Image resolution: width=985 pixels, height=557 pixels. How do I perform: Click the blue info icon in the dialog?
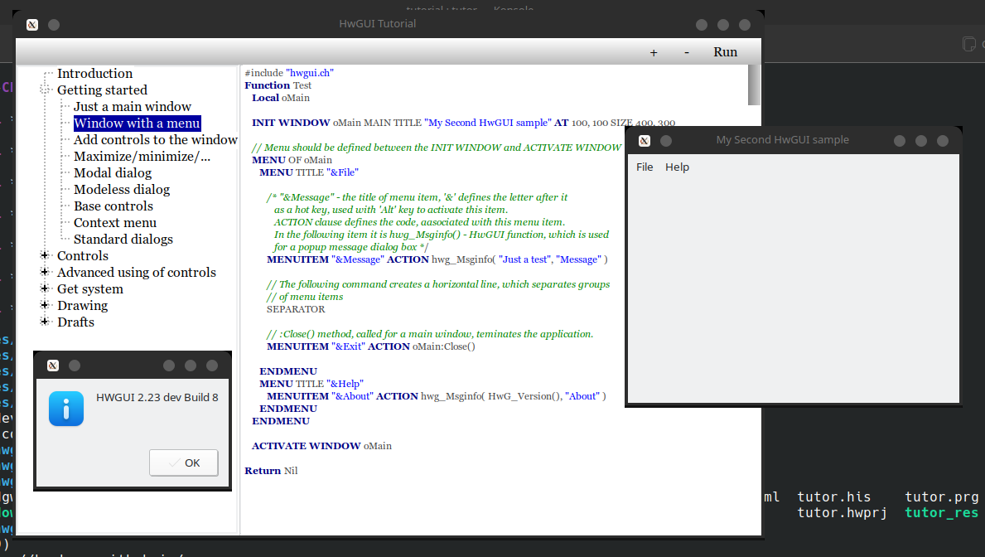click(x=66, y=409)
